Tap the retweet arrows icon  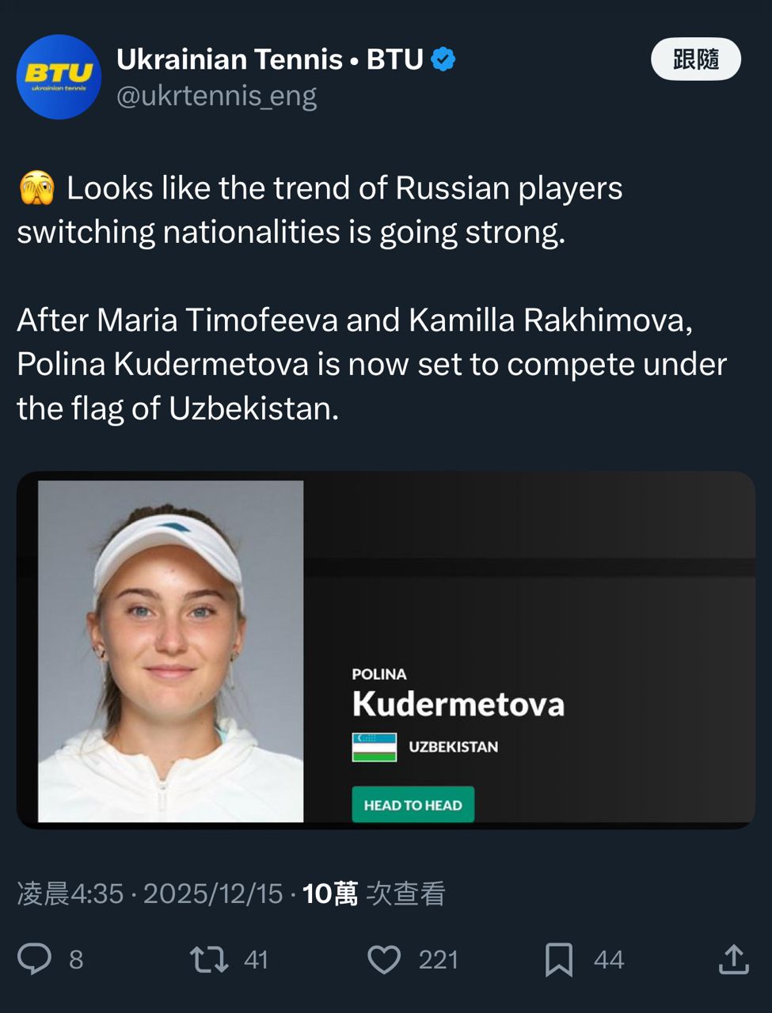[209, 959]
